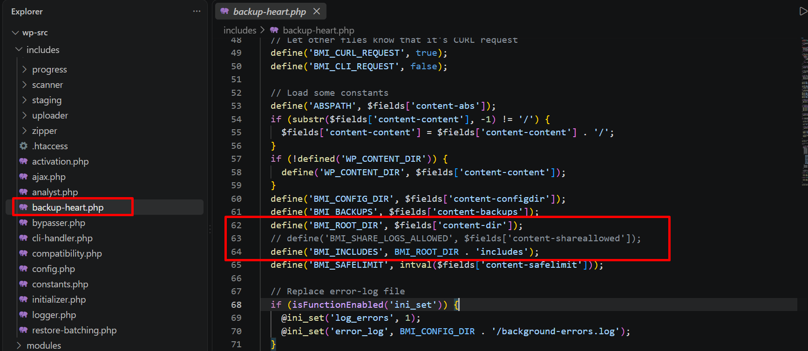Switch to the backup-heart.php tab
808x351 pixels.
point(270,11)
